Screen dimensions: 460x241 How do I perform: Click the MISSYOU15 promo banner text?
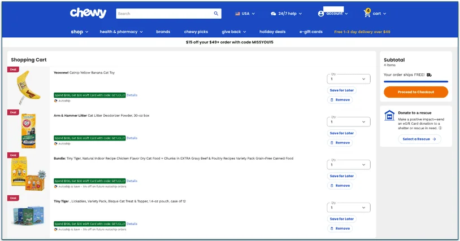[x=229, y=42]
